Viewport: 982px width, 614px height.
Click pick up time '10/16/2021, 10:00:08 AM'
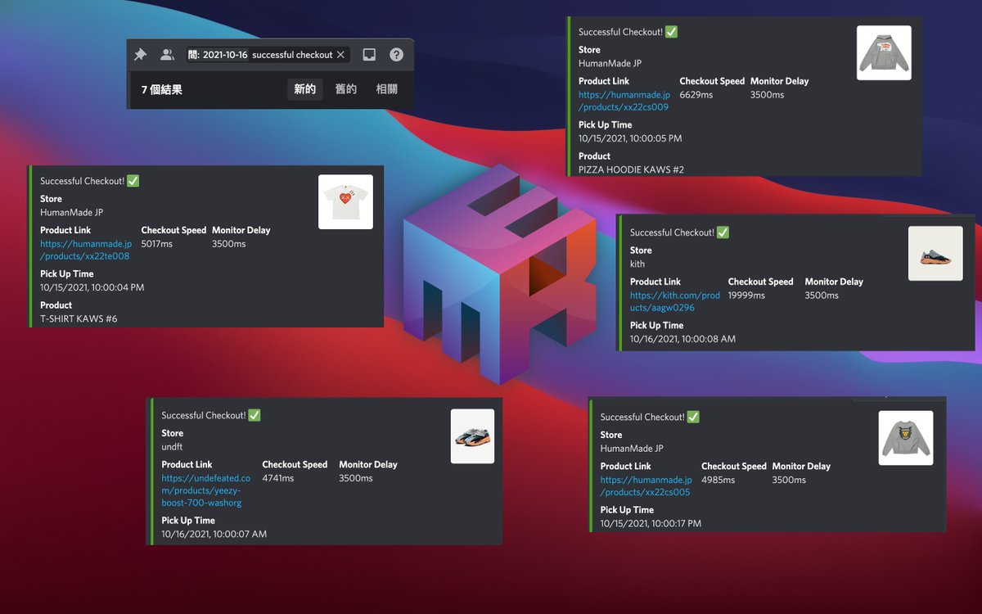682,339
